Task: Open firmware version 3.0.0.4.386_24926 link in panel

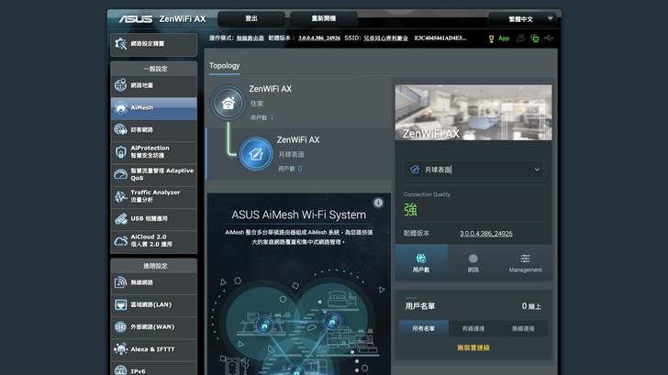Action: coord(485,234)
